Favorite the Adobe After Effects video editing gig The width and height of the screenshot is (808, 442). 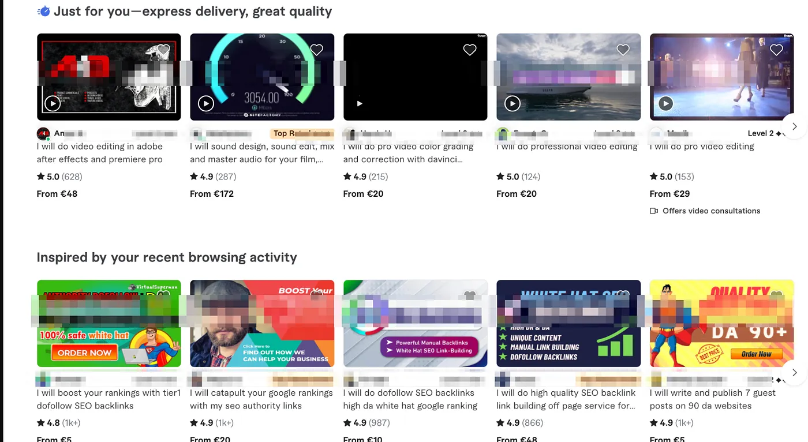coord(163,50)
